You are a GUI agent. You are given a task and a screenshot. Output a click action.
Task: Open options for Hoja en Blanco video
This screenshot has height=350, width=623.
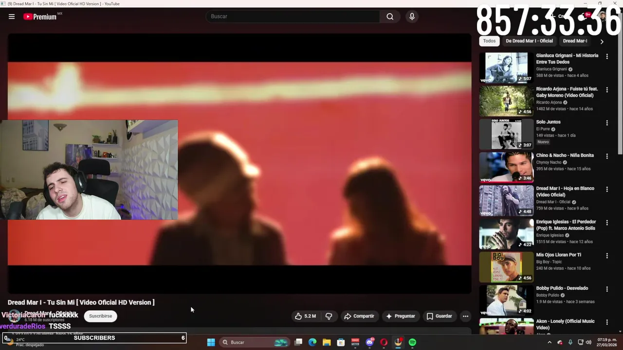click(606, 189)
